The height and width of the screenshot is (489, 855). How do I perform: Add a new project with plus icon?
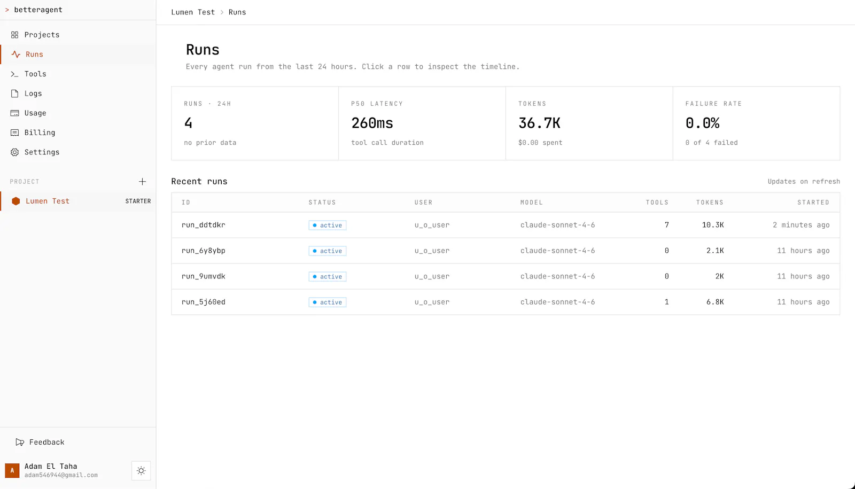(142, 182)
